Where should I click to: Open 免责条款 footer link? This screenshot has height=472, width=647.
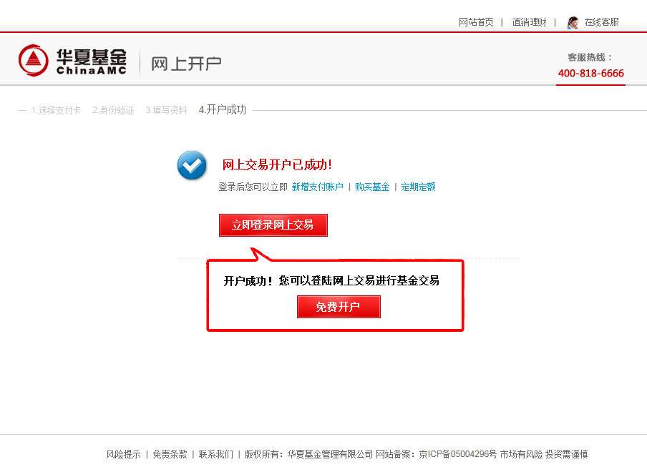(170, 454)
